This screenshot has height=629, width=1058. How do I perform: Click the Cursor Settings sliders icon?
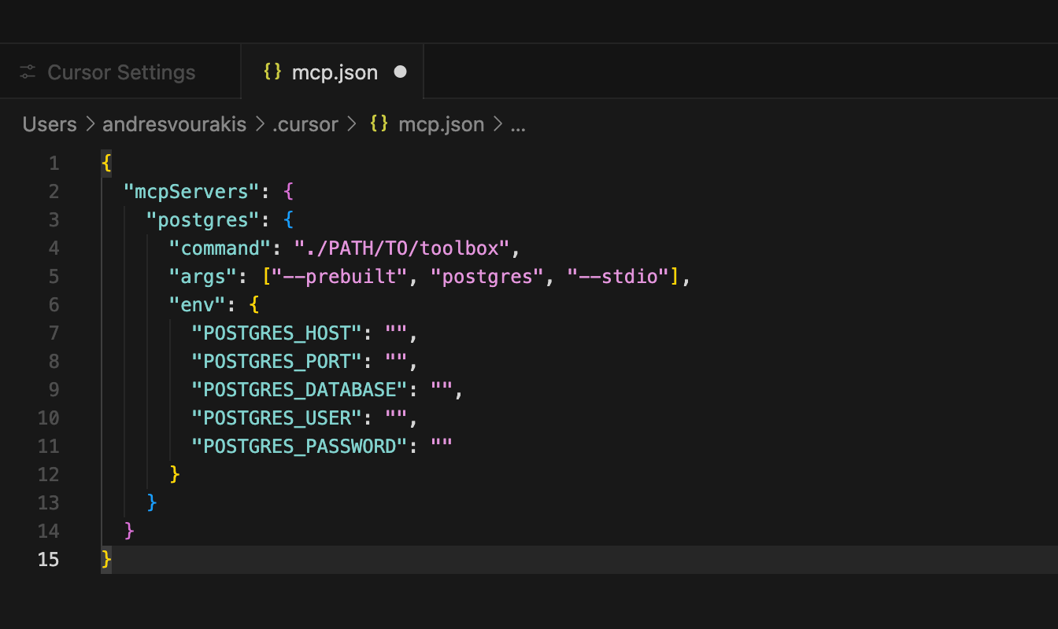click(28, 72)
